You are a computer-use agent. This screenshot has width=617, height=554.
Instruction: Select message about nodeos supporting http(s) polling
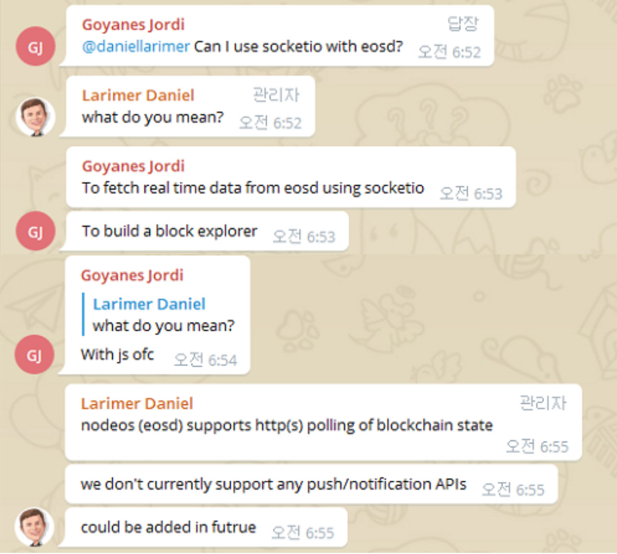pos(324,423)
